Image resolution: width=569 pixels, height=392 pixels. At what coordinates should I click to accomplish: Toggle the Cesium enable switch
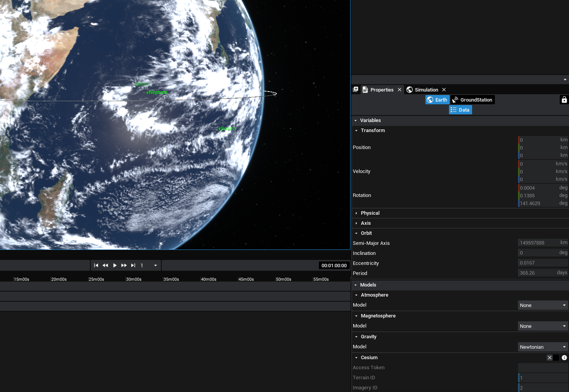click(x=552, y=358)
